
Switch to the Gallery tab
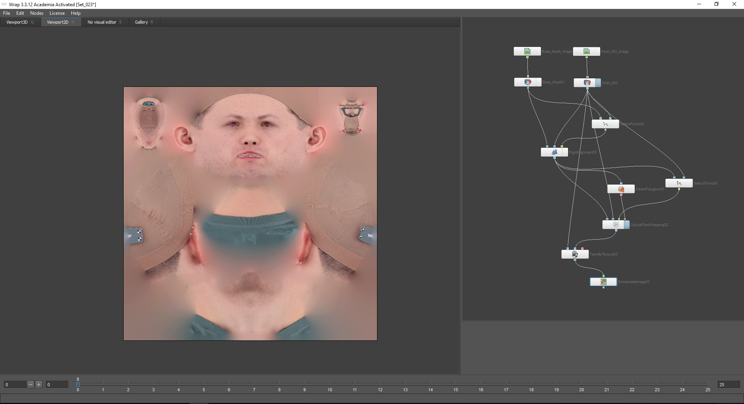point(144,22)
